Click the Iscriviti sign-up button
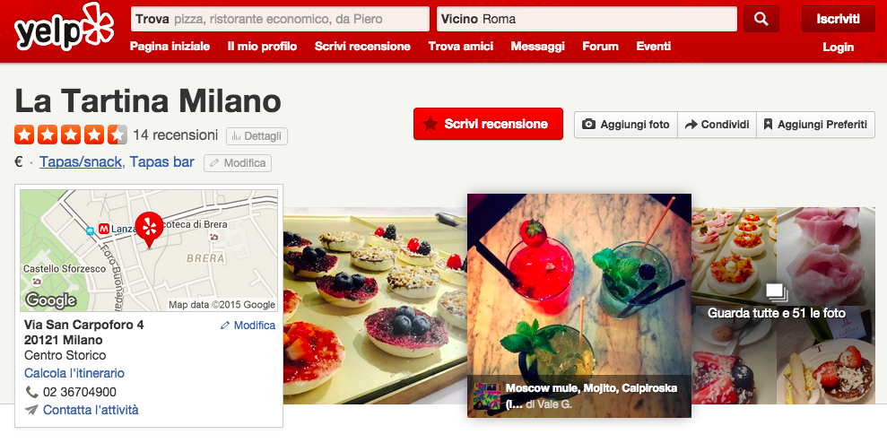 [x=839, y=19]
